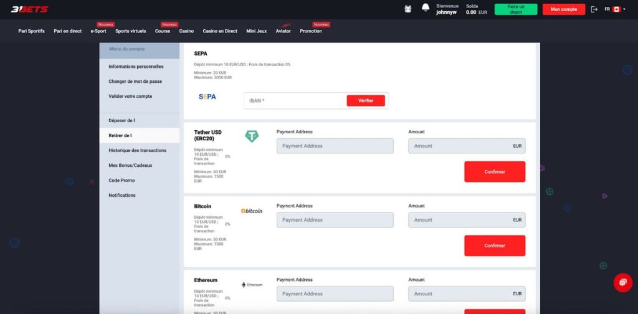
Task: Open the Course section
Action: tap(163, 31)
